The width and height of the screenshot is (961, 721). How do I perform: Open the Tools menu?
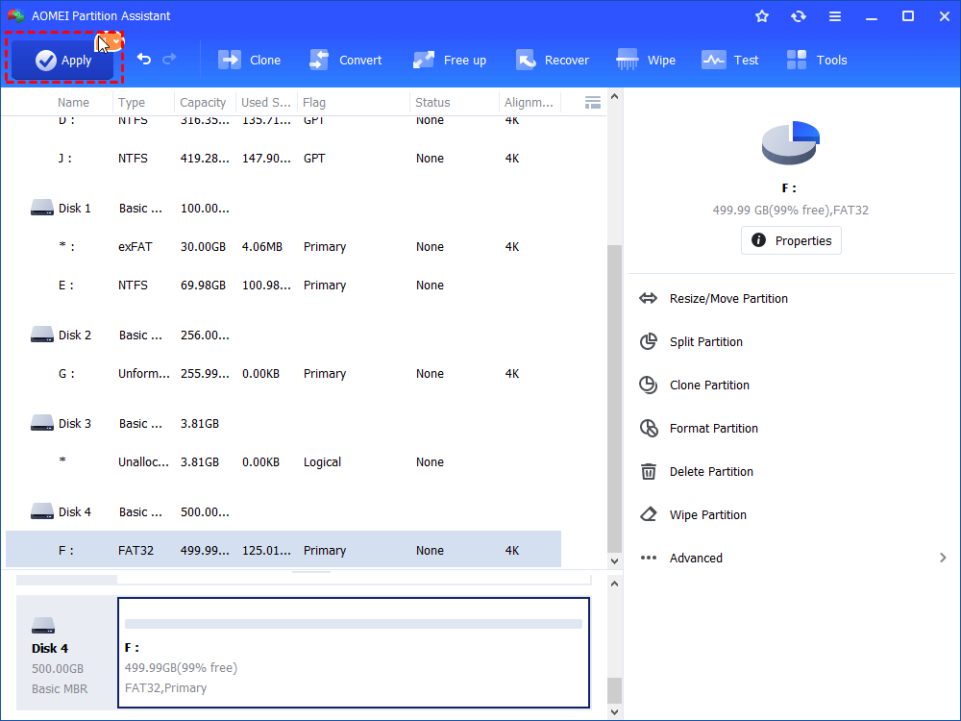coord(817,60)
